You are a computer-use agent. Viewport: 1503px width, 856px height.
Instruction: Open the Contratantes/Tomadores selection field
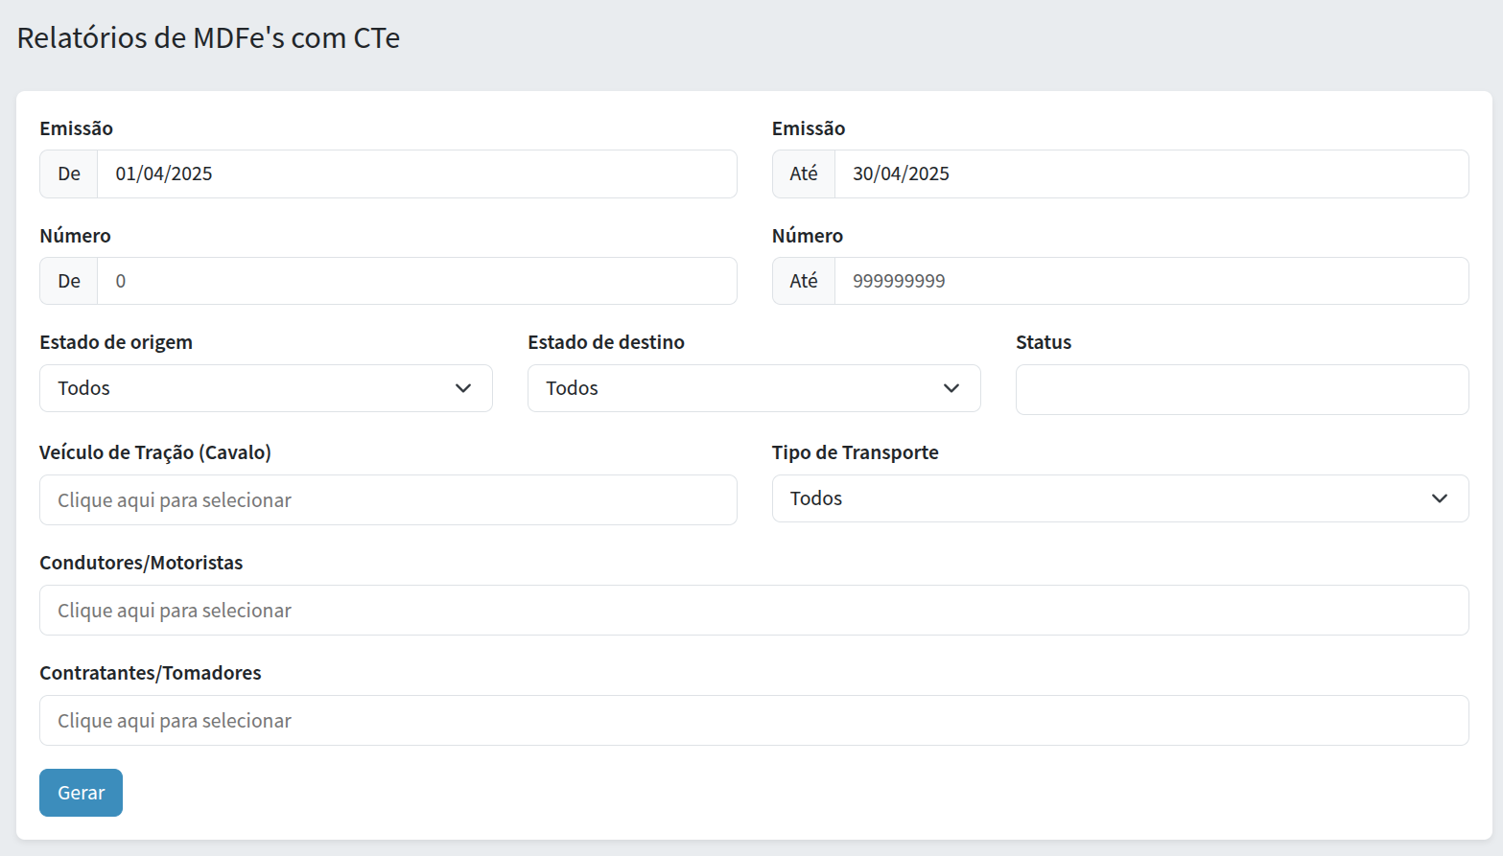(754, 721)
